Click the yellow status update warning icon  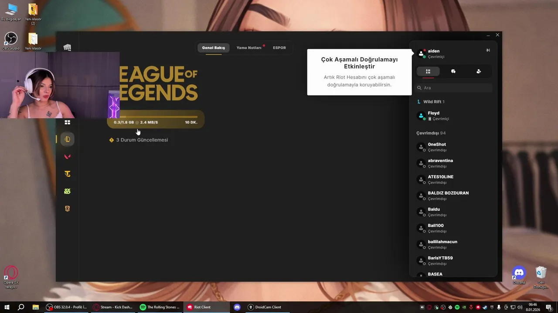(112, 140)
